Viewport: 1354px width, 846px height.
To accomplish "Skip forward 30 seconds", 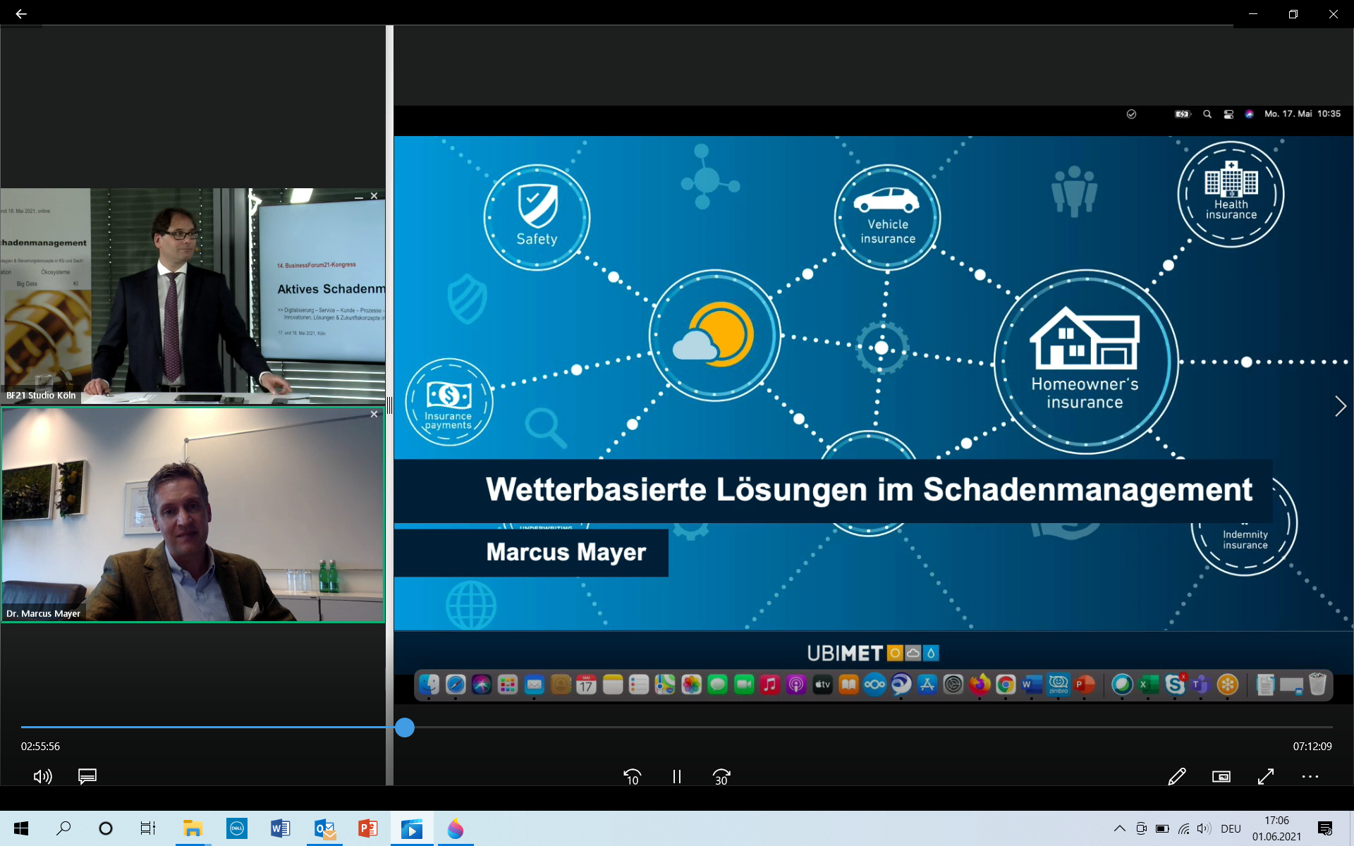I will [x=721, y=776].
